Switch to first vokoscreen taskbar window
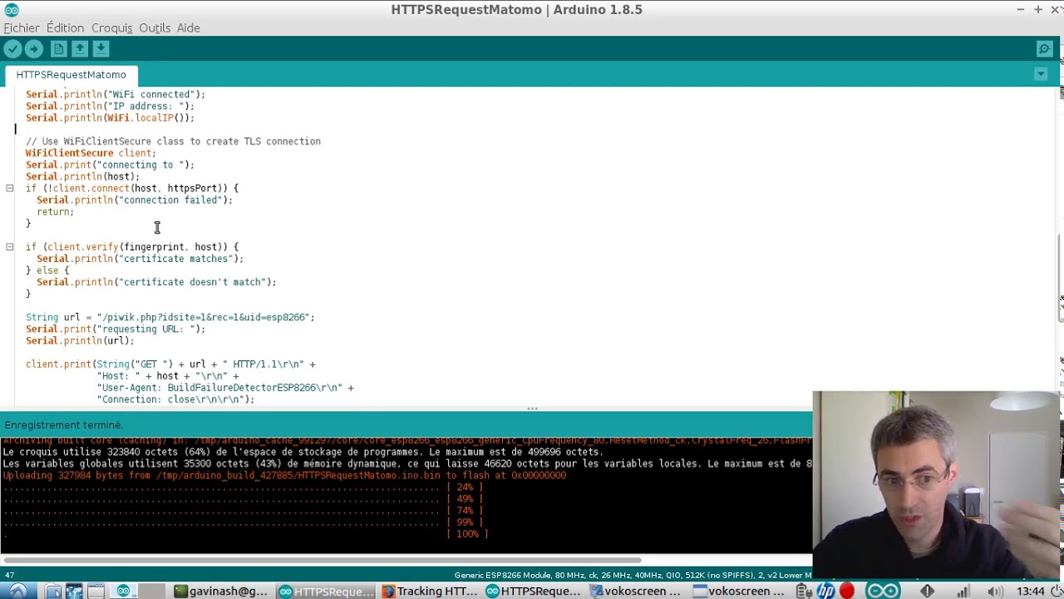 click(x=636, y=591)
